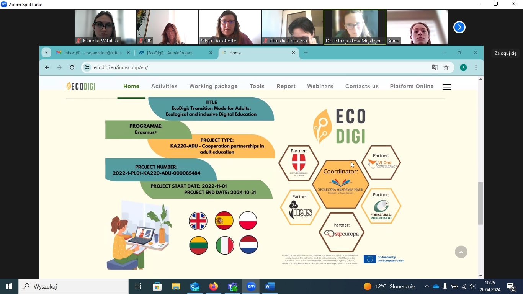
Task: Open the Webinars menu item
Action: pos(320,86)
